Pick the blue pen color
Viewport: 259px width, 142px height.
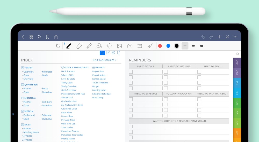point(168,46)
